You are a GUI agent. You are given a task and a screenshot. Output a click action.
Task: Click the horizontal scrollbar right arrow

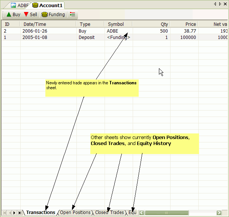(x=219, y=213)
